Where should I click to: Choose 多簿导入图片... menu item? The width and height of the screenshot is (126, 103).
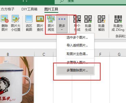click(x=76, y=62)
